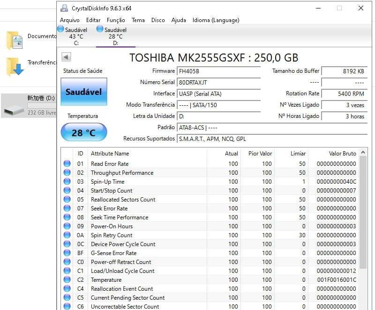Click the Recursos Suportados field

[x=272, y=139]
